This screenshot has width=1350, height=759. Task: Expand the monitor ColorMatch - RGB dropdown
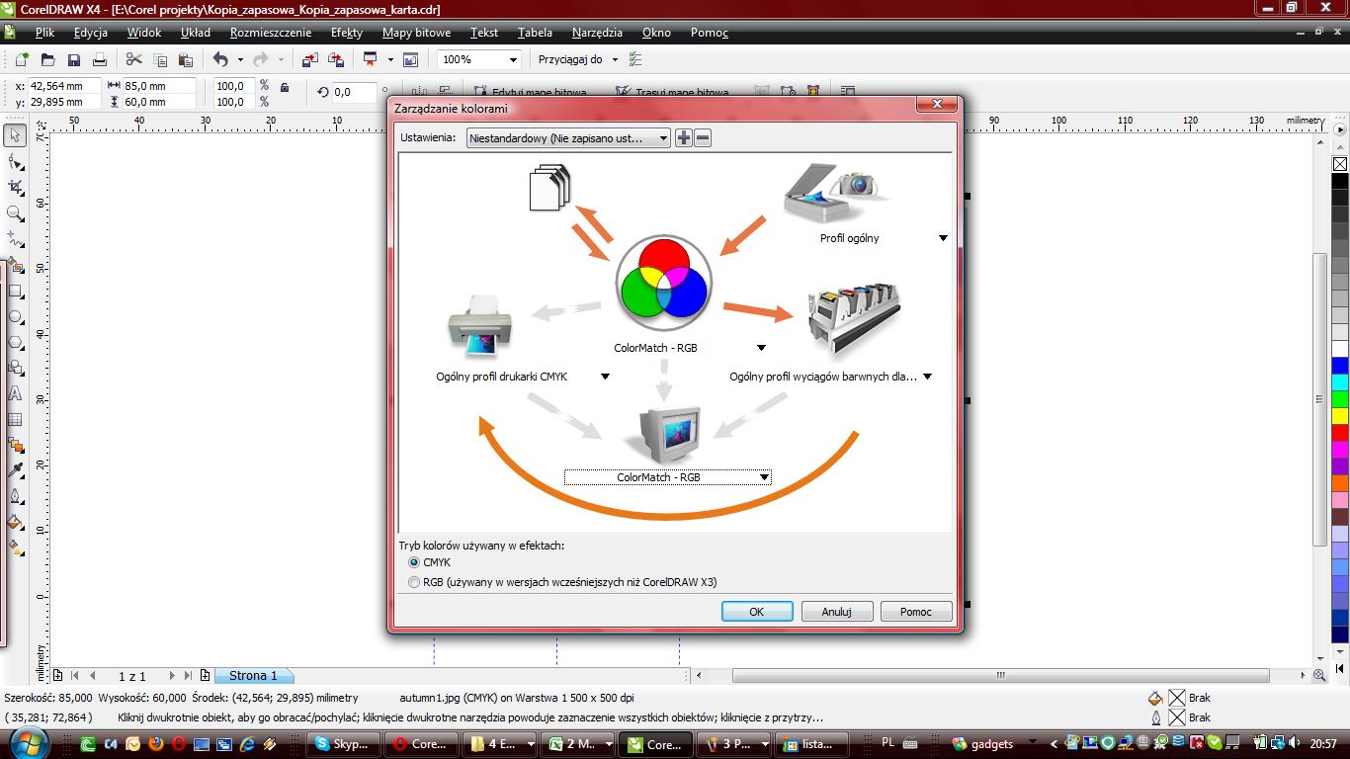click(x=764, y=477)
